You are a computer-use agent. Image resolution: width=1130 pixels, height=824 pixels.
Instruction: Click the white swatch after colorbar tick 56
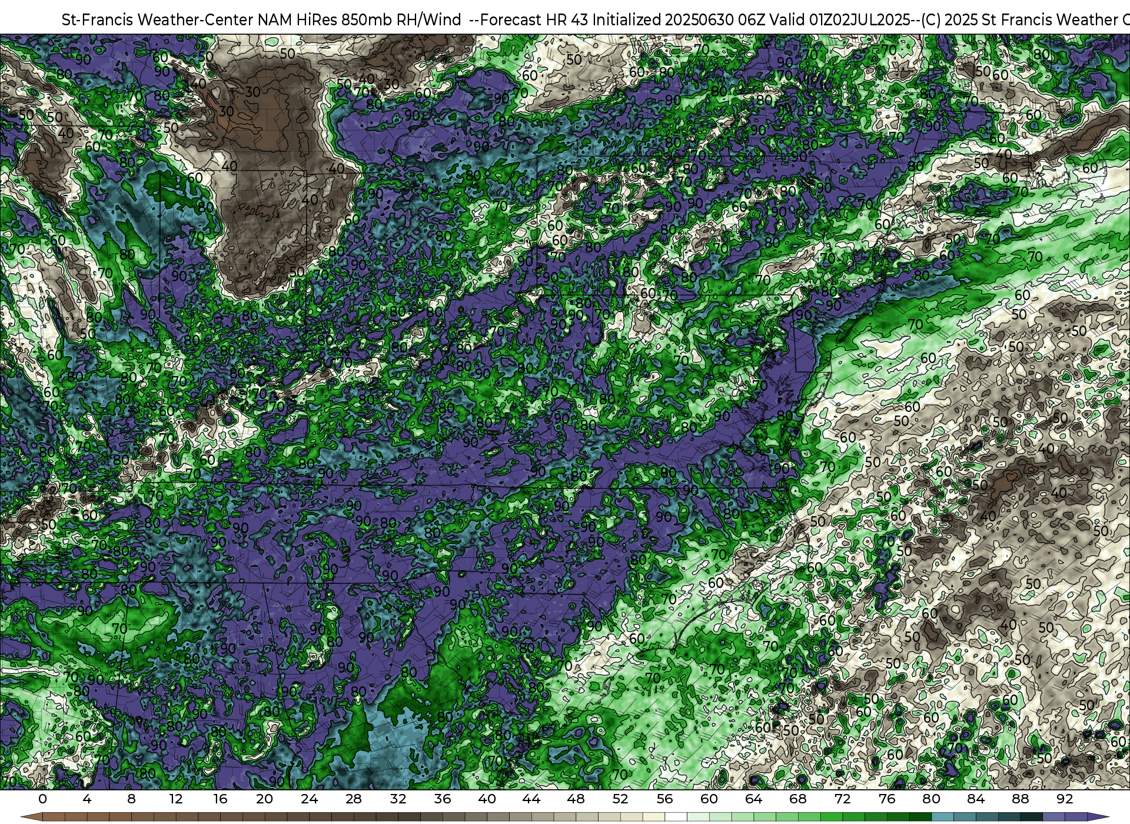676,817
